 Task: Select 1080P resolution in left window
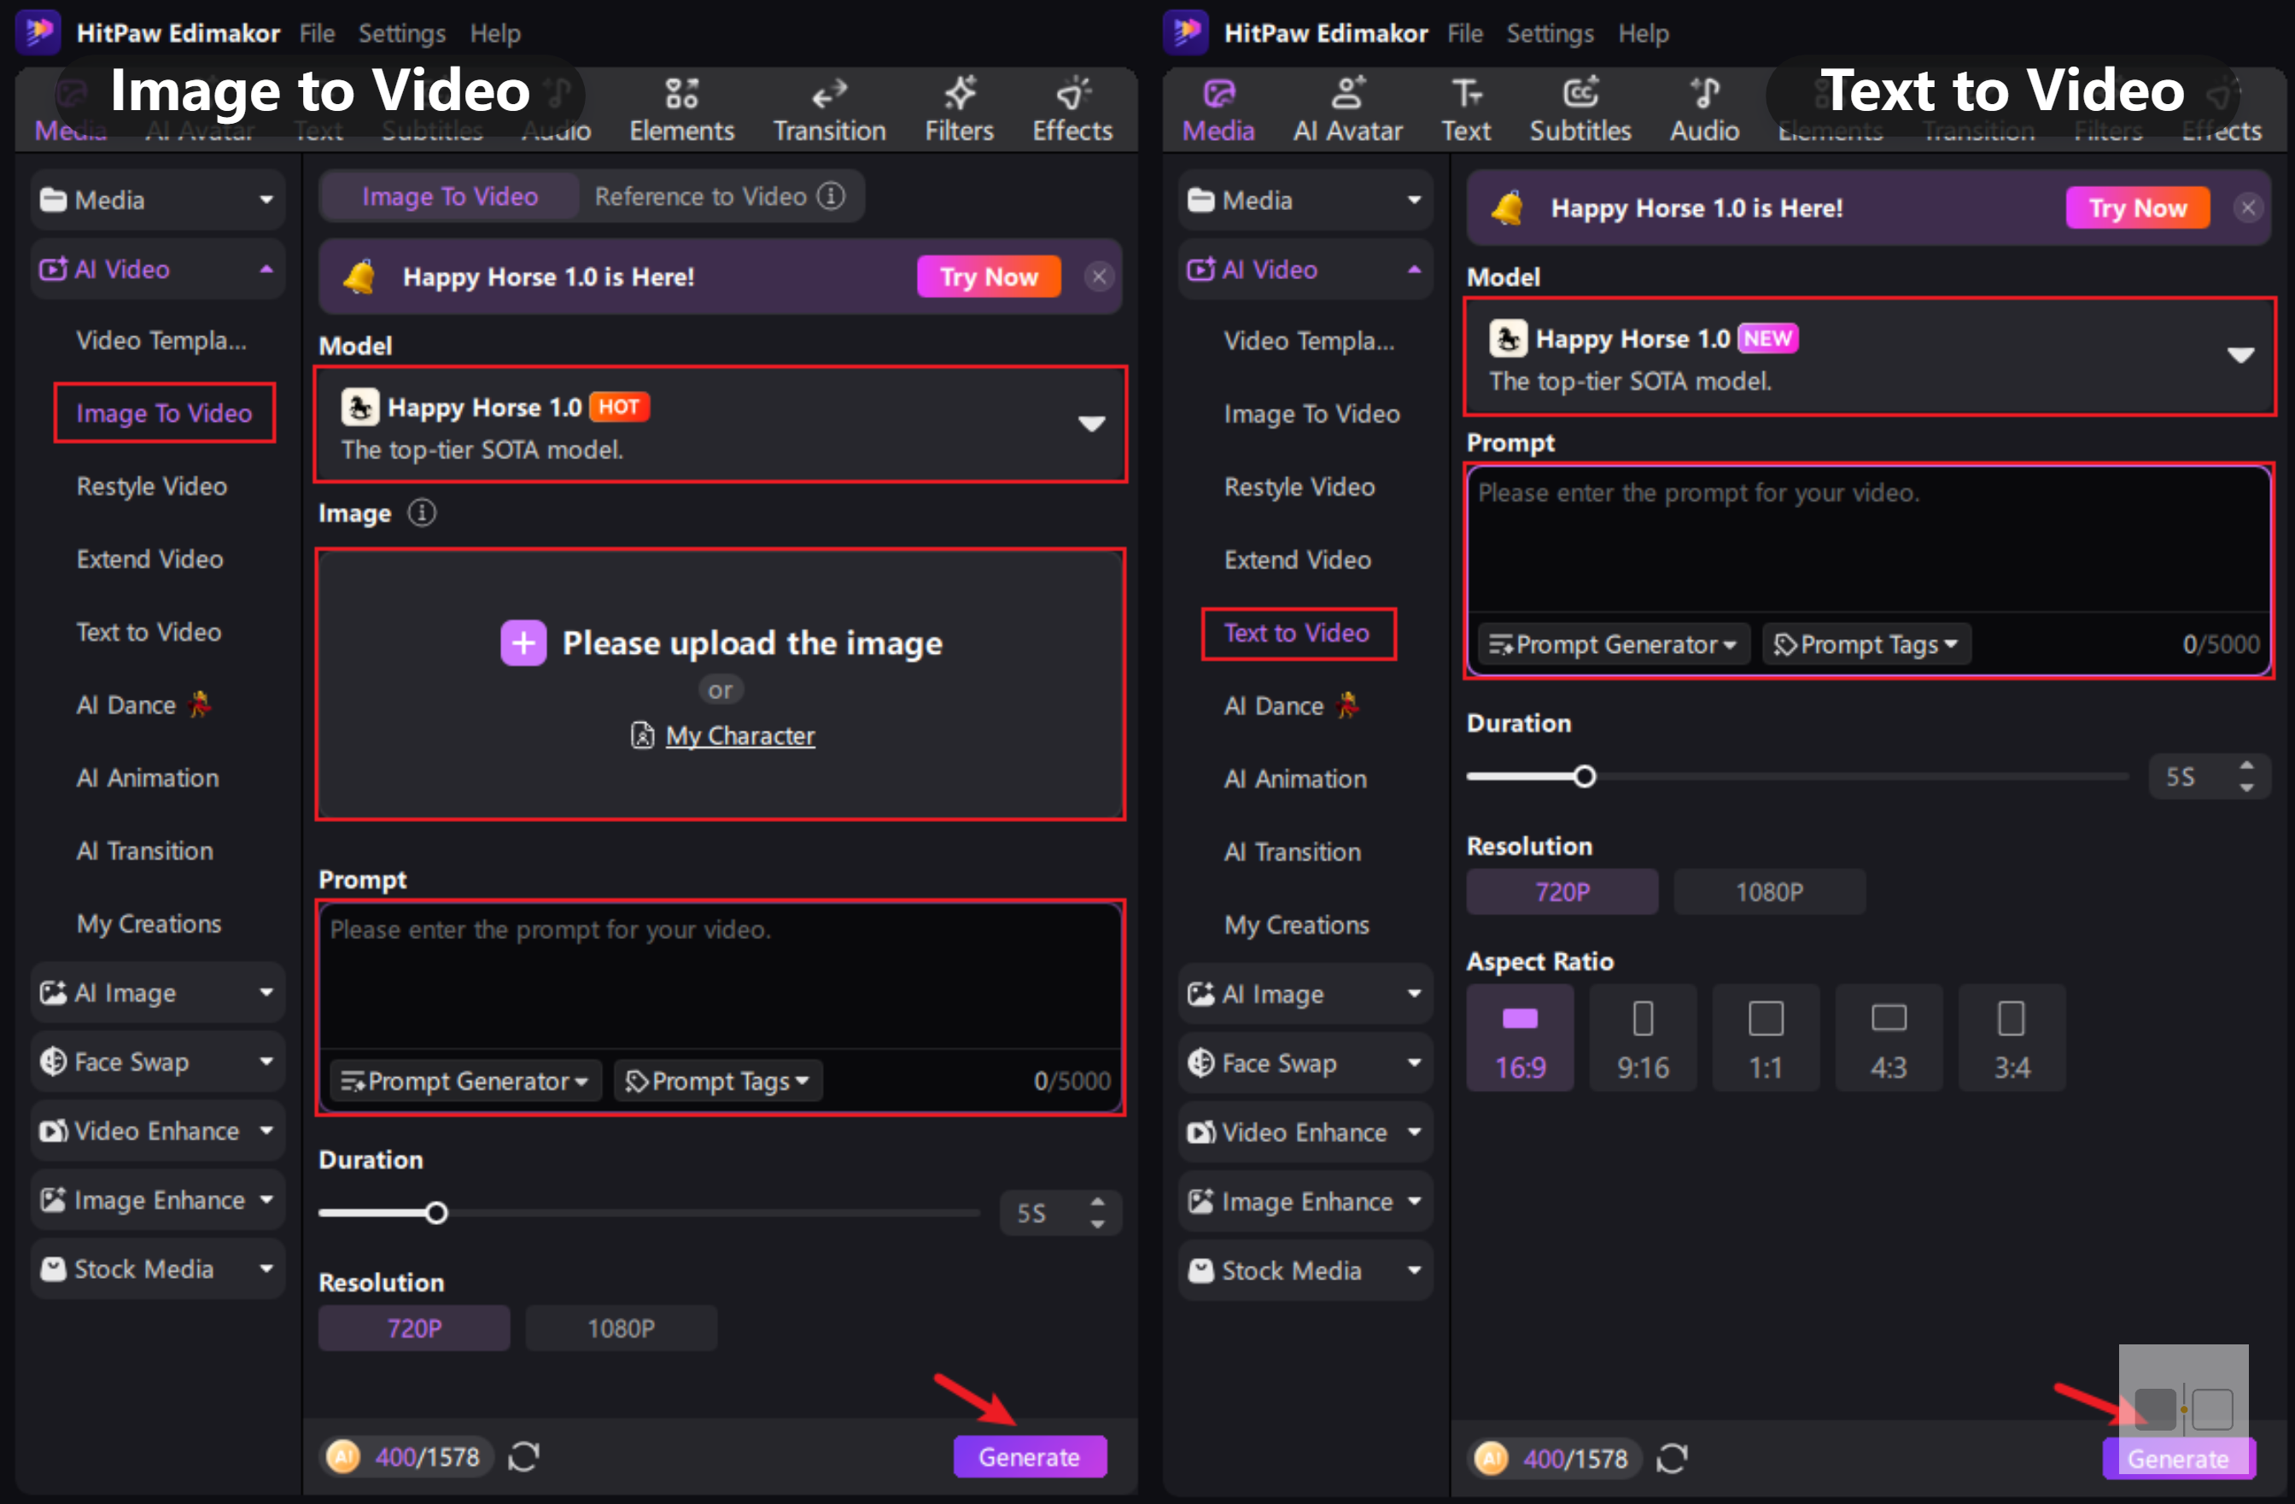click(621, 1327)
